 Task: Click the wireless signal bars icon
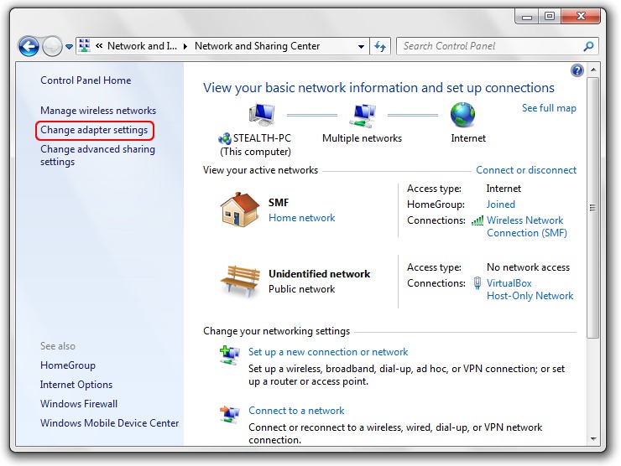(x=477, y=220)
